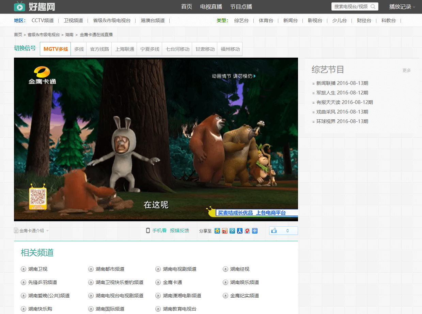
Task: Click play icon next to 湖南都市频道
Action: pos(91,269)
